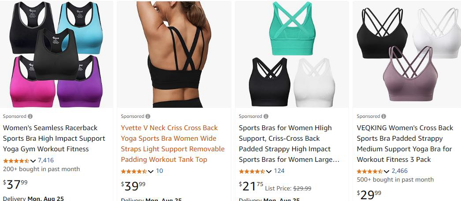This screenshot has width=461, height=201.
Task: View the 7,416 reviews link
Action: [x=46, y=161]
